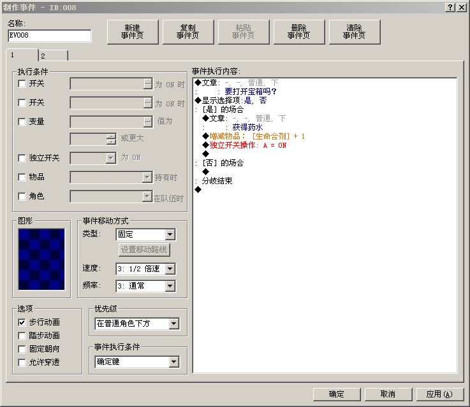This screenshot has width=470, height=407.
Task: Select the 获得药水 text line
Action: 247,127
